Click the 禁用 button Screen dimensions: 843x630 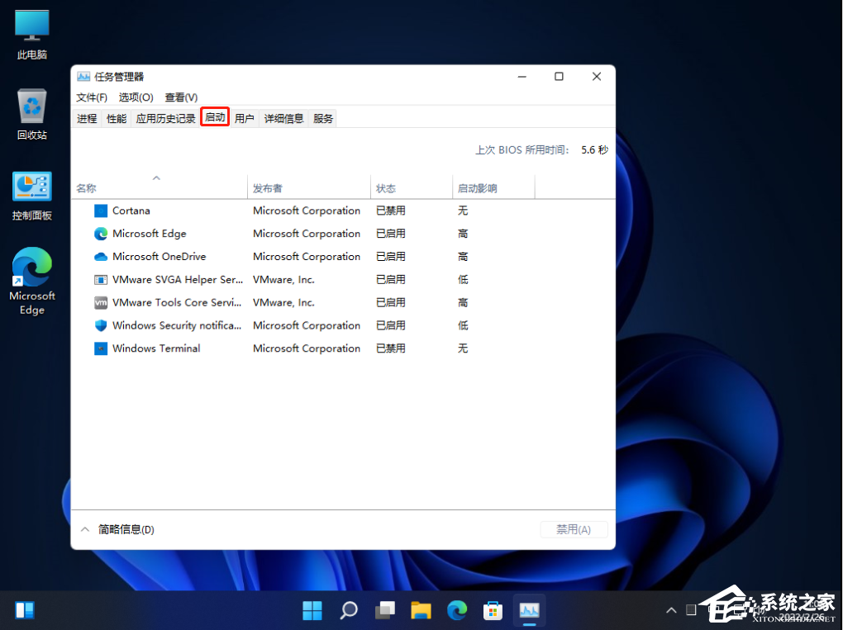click(574, 529)
